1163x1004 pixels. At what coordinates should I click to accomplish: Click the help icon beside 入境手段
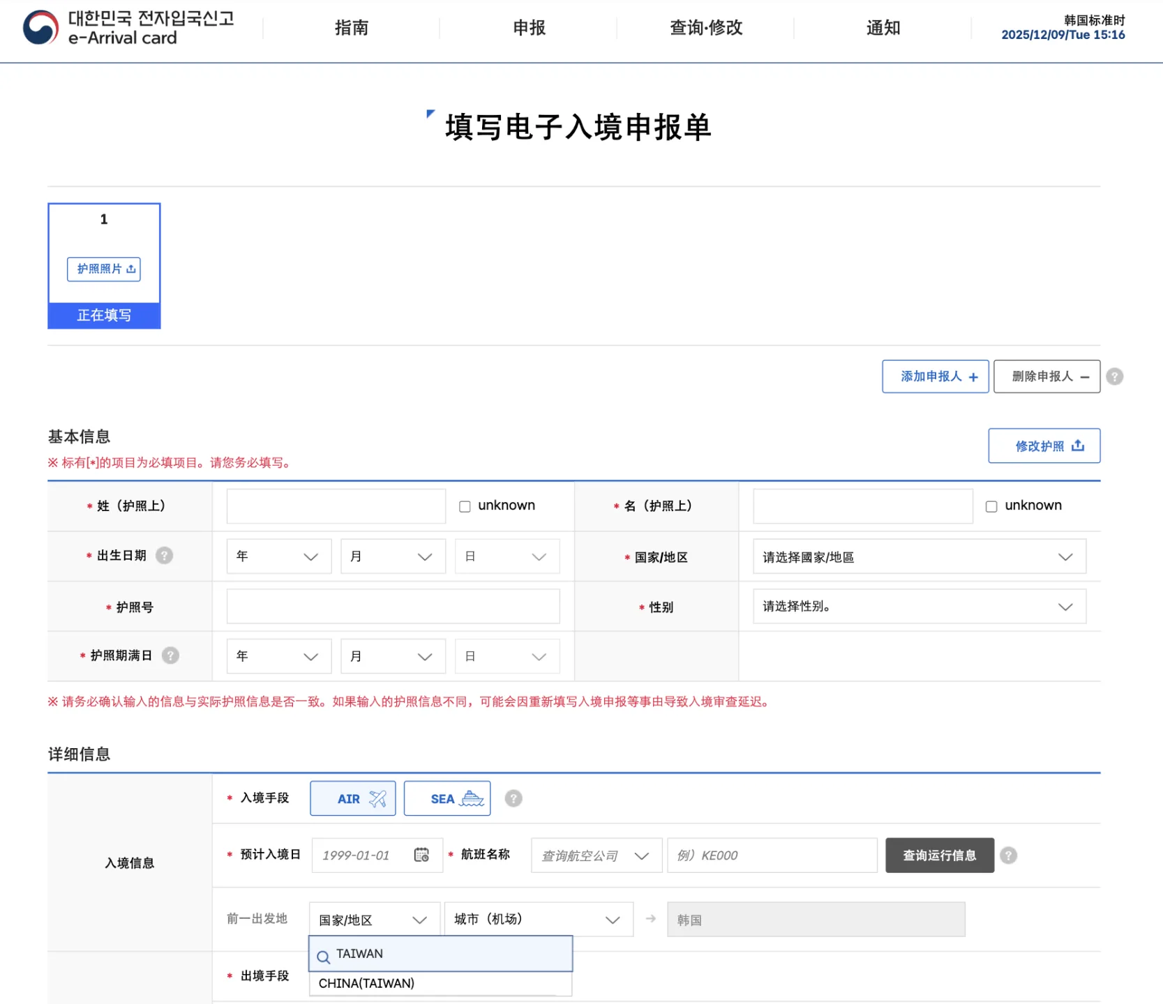pyautogui.click(x=513, y=798)
